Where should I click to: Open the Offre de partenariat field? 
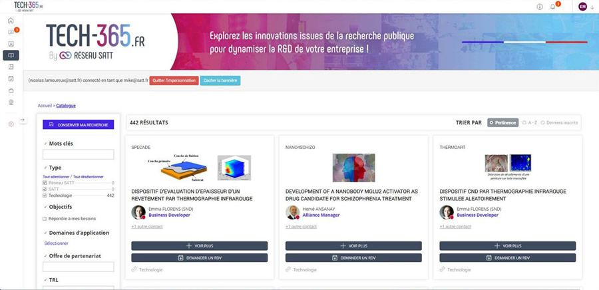point(79,267)
